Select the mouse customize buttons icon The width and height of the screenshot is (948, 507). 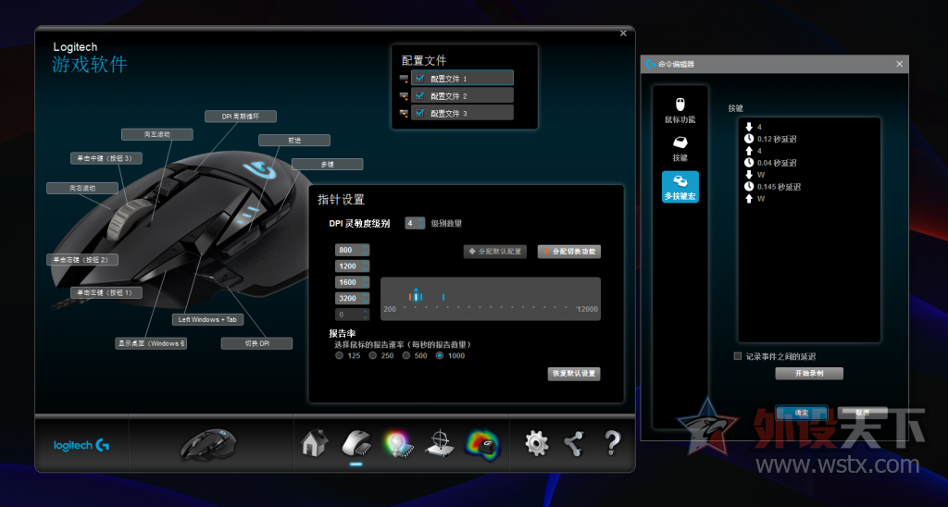[x=356, y=443]
